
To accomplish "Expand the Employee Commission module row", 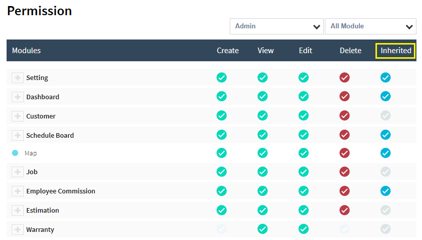I will (18, 191).
